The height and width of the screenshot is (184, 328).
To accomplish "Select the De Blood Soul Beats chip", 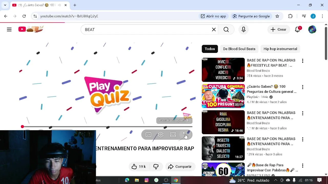I will [239, 49].
